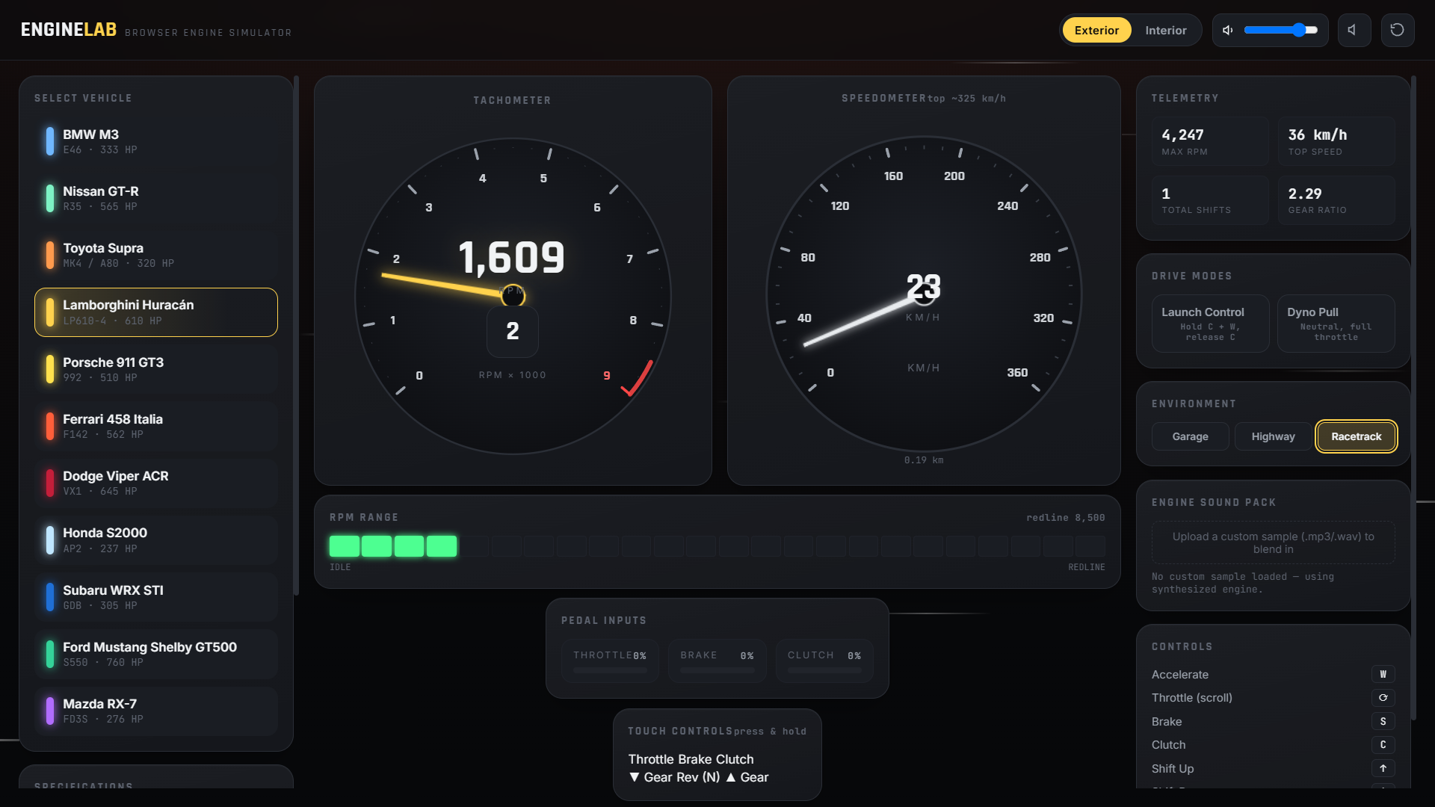Click the 0.19 km odometer text

924,460
